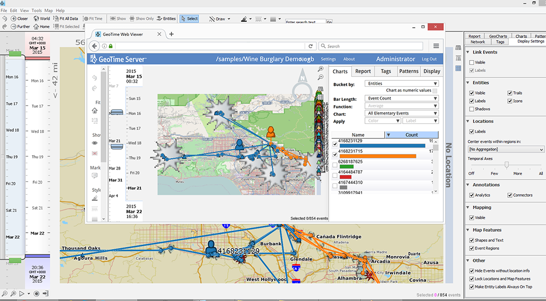Click the annotation mark bubble icon in web viewer
This screenshot has height=301, width=546.
(95, 176)
